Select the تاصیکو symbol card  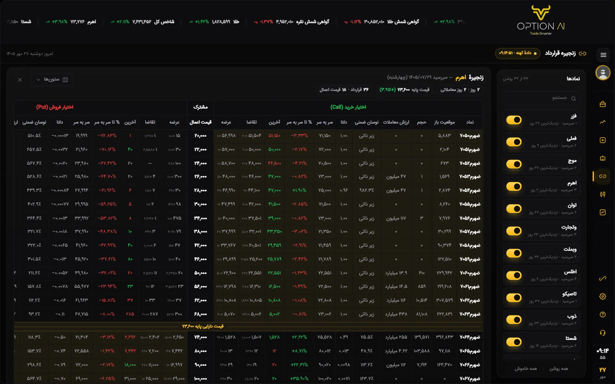(542, 297)
